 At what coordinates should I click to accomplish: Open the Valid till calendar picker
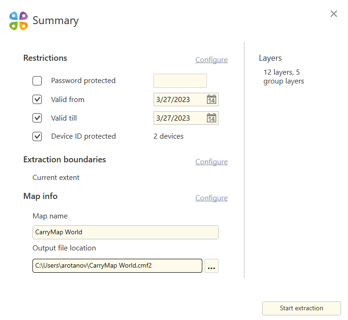pyautogui.click(x=211, y=118)
